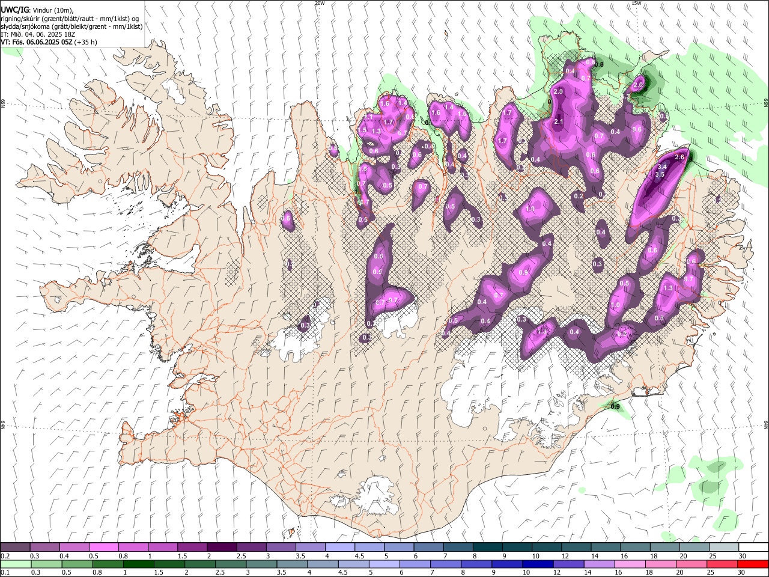Select the palest green lower legend swatch labeled 0.1
This screenshot has width=769, height=577.
coord(16,564)
